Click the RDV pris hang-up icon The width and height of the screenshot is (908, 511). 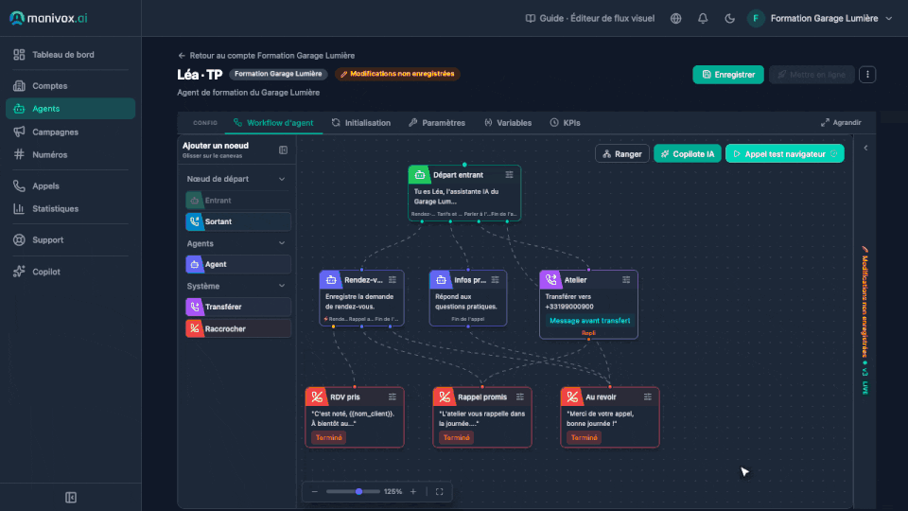(317, 396)
